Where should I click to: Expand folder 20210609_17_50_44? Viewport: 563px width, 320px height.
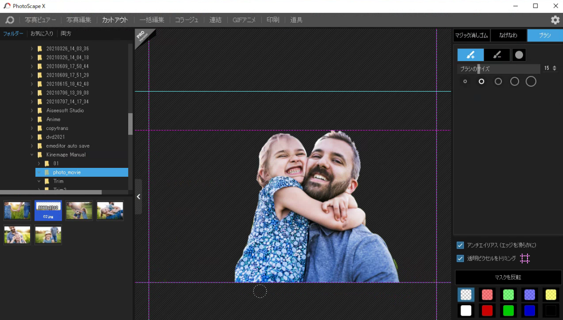point(32,66)
